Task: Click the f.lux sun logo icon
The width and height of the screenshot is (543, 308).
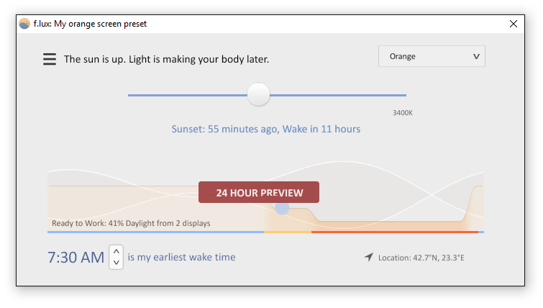Action: (x=24, y=24)
